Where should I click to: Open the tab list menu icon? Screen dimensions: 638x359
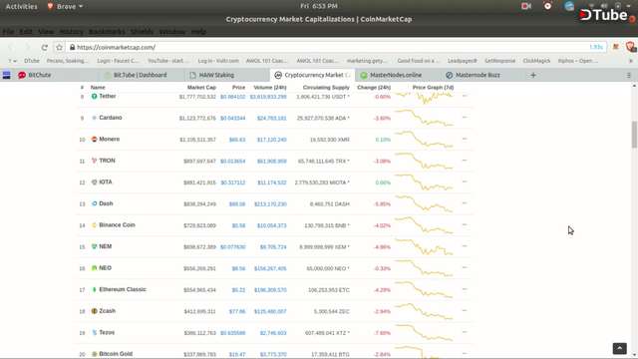tap(629, 75)
